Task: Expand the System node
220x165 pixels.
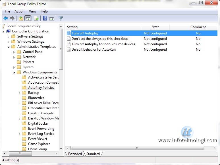Action: pyautogui.click(x=14, y=67)
